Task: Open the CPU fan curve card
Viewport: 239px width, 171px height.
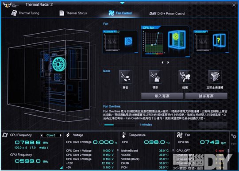Action: 166,41
